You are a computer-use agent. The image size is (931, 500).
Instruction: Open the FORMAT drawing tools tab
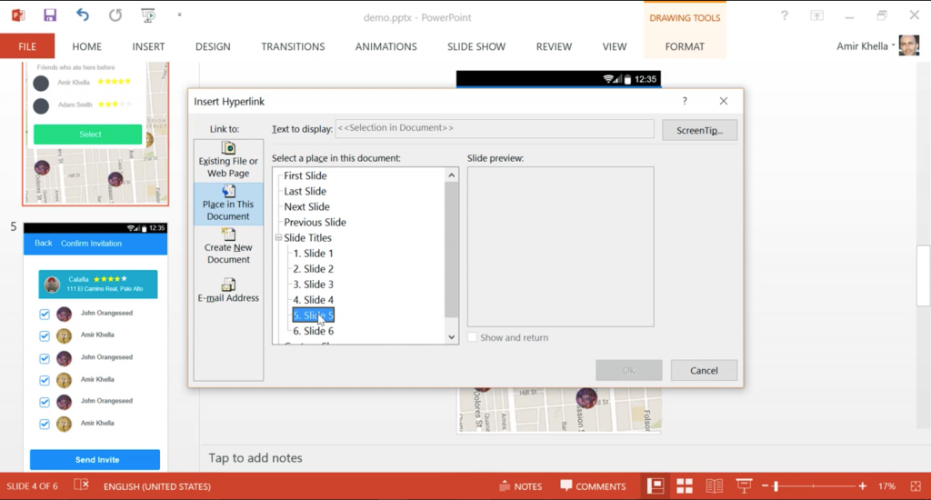pos(685,46)
